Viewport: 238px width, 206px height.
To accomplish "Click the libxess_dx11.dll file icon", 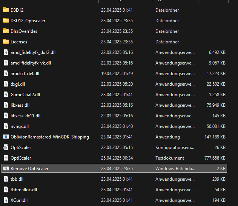I will pyautogui.click(x=6, y=115).
